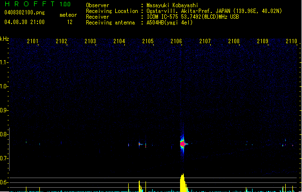
Task: Click the kHz axis unit label
Action: click(4, 39)
